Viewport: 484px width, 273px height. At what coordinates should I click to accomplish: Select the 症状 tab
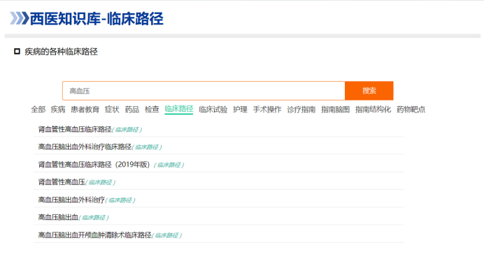click(x=112, y=110)
